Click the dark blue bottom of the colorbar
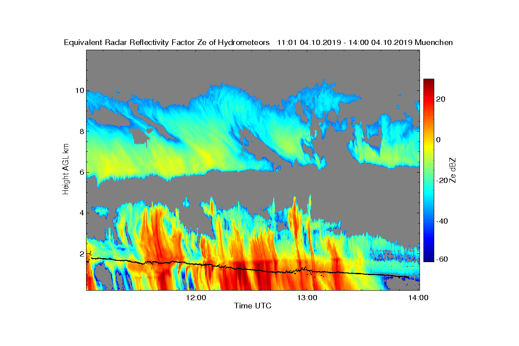 pyautogui.click(x=429, y=258)
